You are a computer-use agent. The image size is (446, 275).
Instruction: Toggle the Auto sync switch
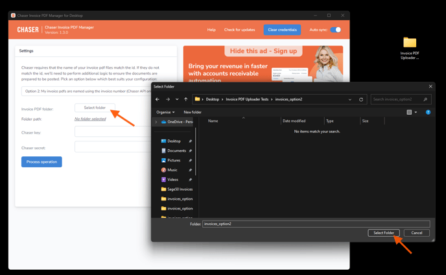pyautogui.click(x=336, y=30)
